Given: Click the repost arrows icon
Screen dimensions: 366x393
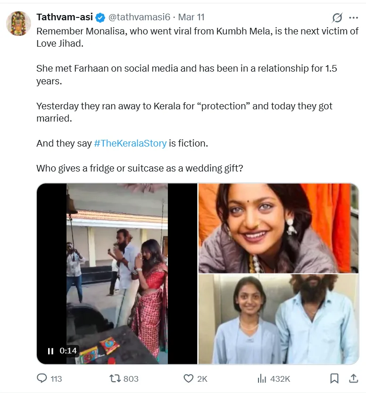Looking at the screenshot, I should point(115,378).
